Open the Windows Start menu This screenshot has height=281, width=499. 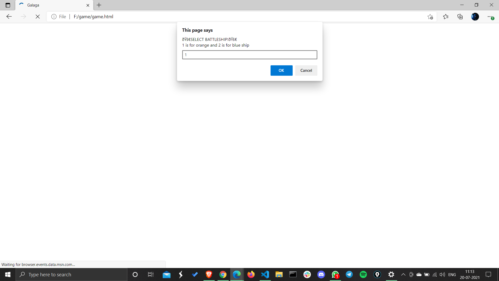(x=8, y=274)
